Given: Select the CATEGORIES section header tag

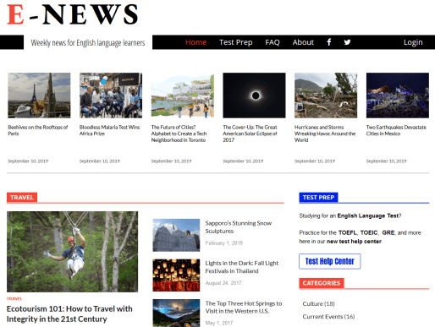Looking at the screenshot, I should pos(322,283).
